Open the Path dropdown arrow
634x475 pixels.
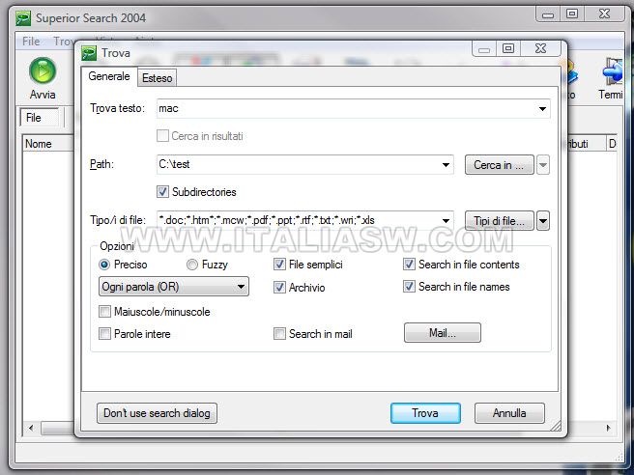click(x=446, y=165)
